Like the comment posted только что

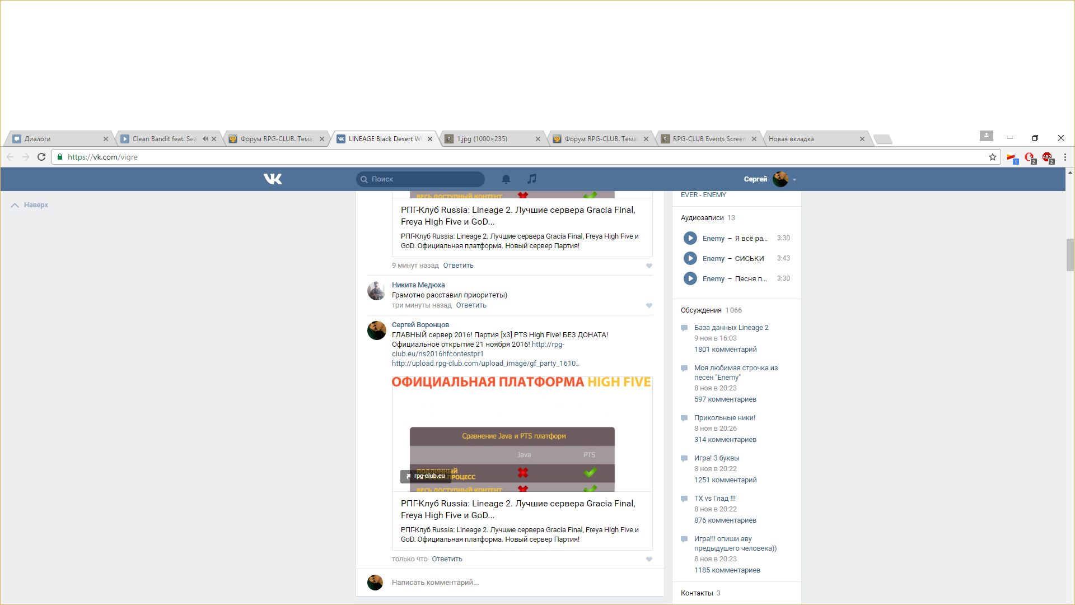pos(649,559)
